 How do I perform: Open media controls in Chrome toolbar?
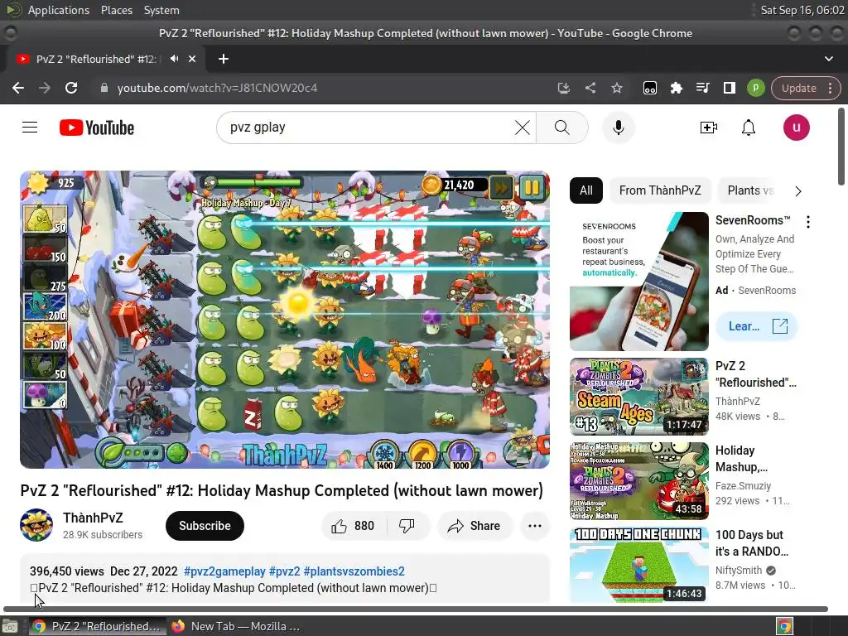(x=702, y=88)
